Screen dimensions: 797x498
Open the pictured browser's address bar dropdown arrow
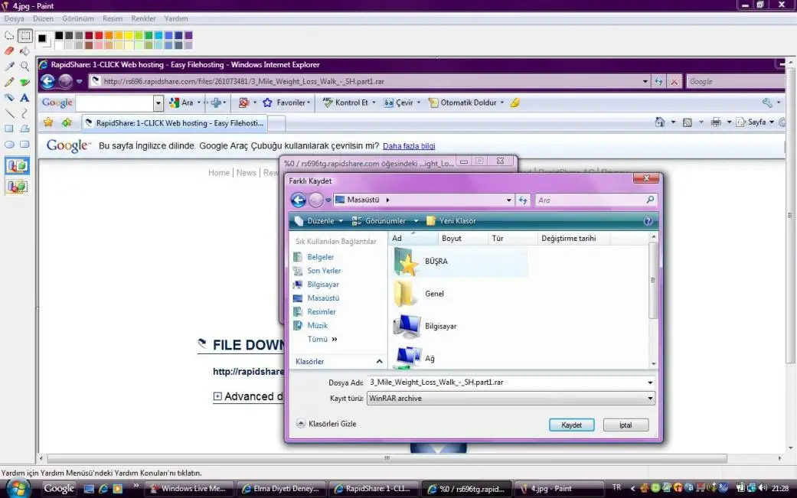coord(645,81)
